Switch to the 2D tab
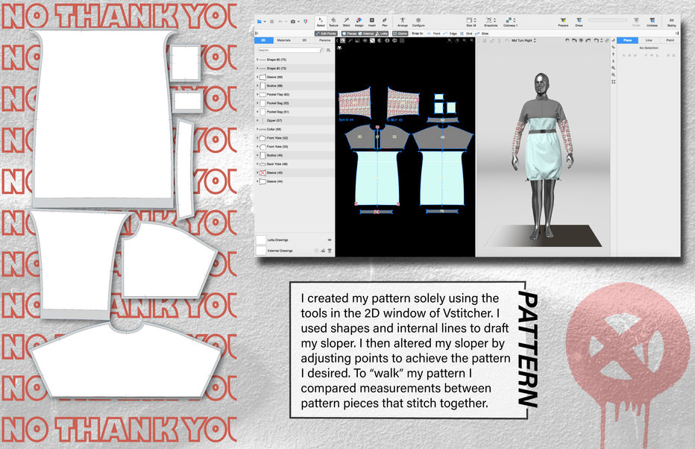Screen dimensions: 695x449 (263, 40)
